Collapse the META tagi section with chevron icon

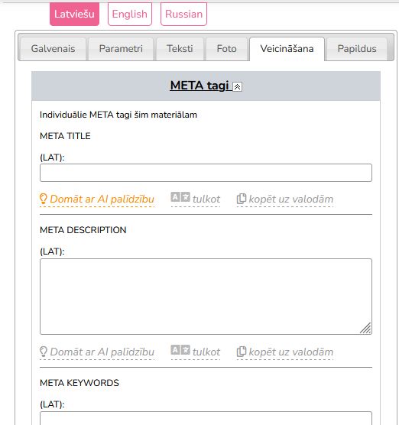pyautogui.click(x=237, y=86)
